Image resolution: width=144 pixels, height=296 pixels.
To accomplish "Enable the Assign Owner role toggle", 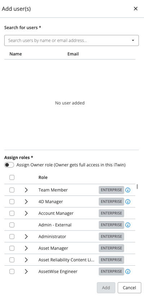I will pyautogui.click(x=9, y=165).
